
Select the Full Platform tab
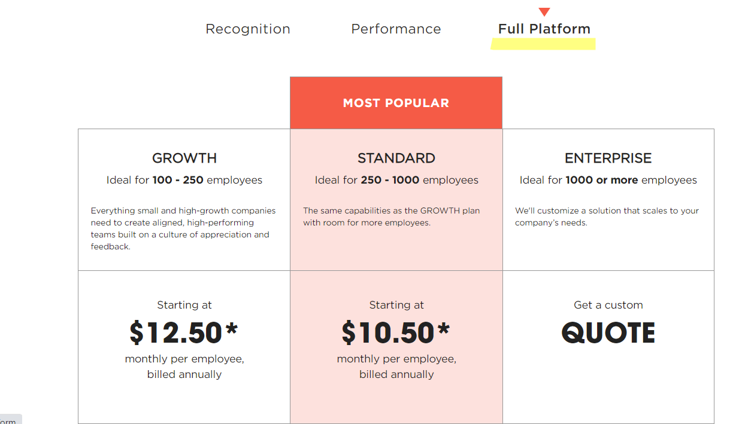click(544, 29)
